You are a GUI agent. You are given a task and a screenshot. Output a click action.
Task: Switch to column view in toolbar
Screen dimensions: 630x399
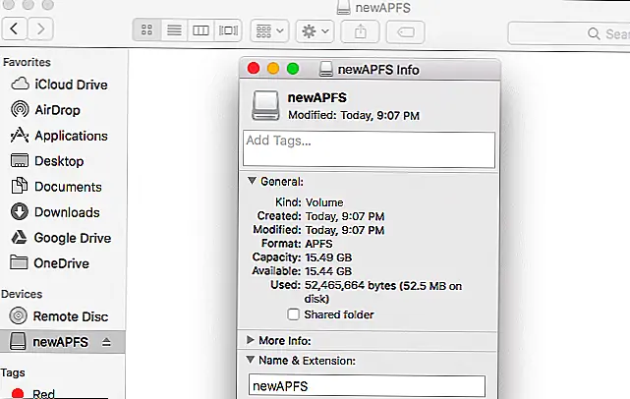[200, 30]
